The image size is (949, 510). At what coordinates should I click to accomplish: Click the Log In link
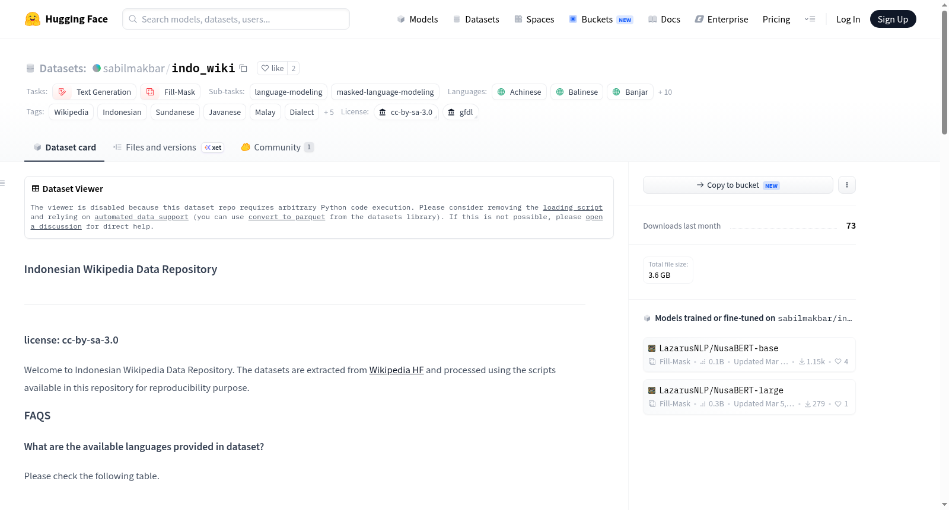click(x=848, y=19)
